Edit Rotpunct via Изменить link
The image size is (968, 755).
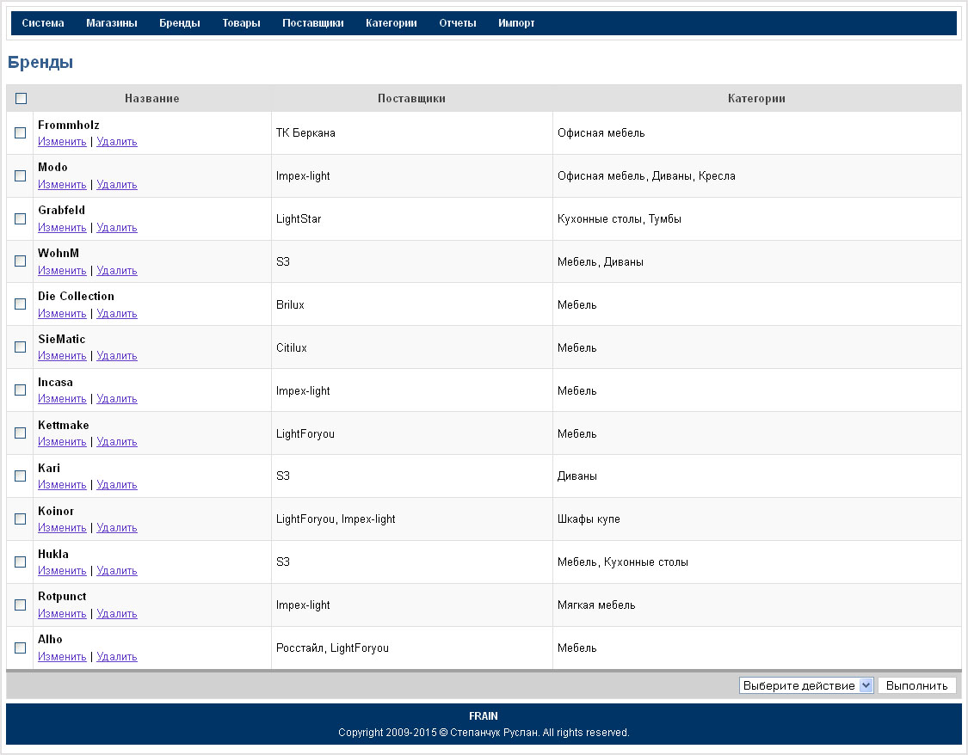pos(62,614)
